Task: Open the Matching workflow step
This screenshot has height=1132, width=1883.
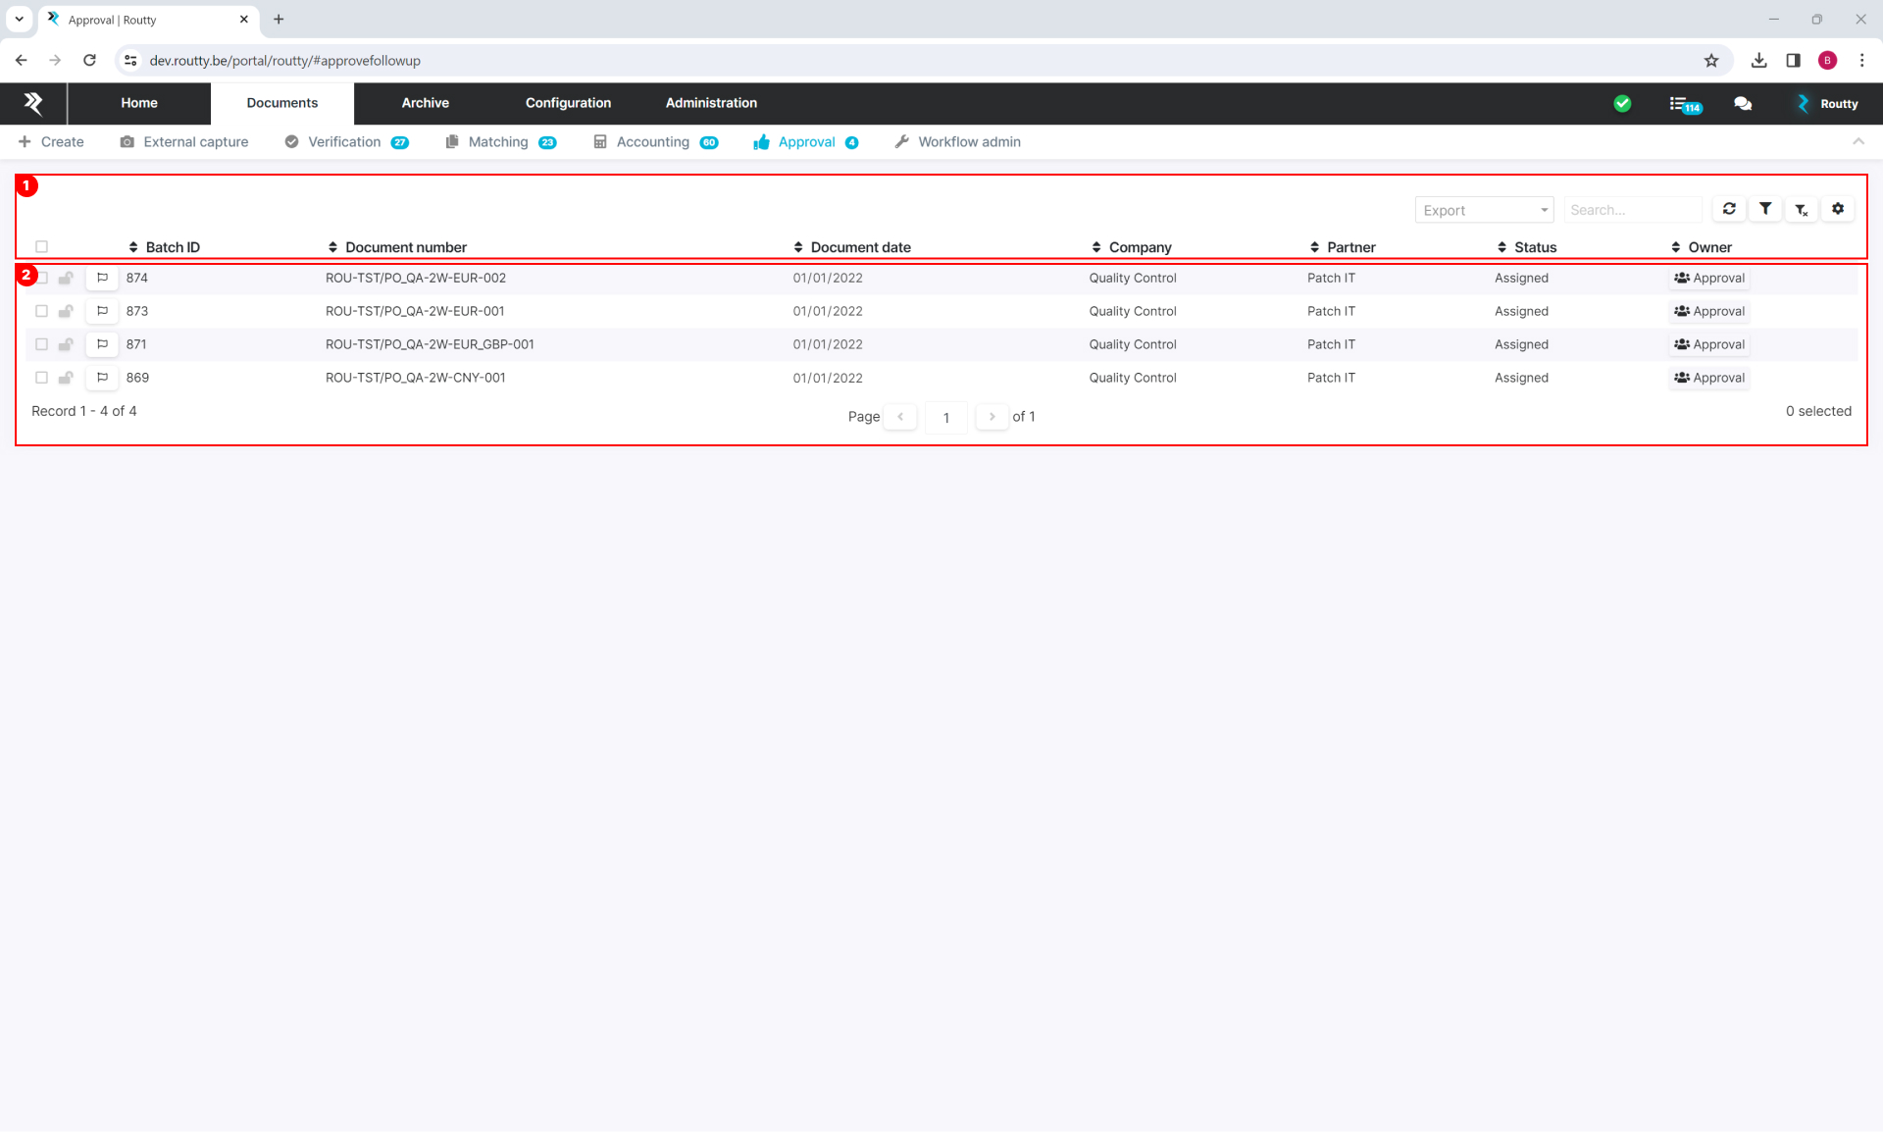Action: coord(500,142)
